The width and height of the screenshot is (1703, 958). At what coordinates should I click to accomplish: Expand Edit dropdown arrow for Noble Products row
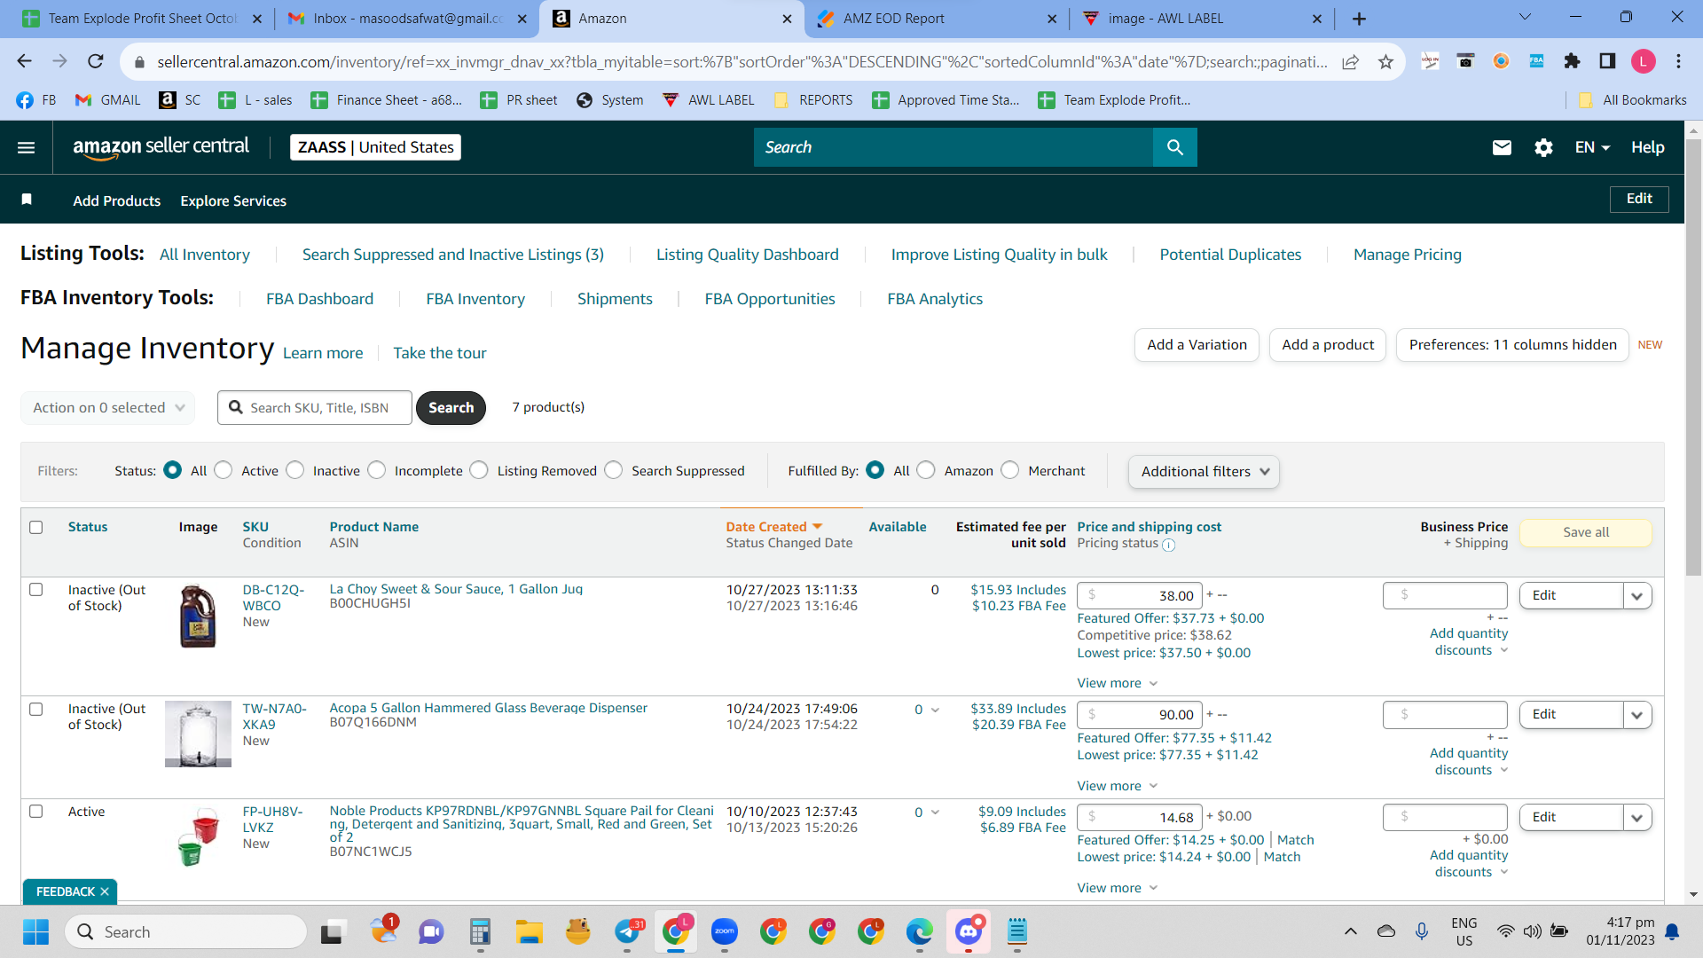point(1637,818)
